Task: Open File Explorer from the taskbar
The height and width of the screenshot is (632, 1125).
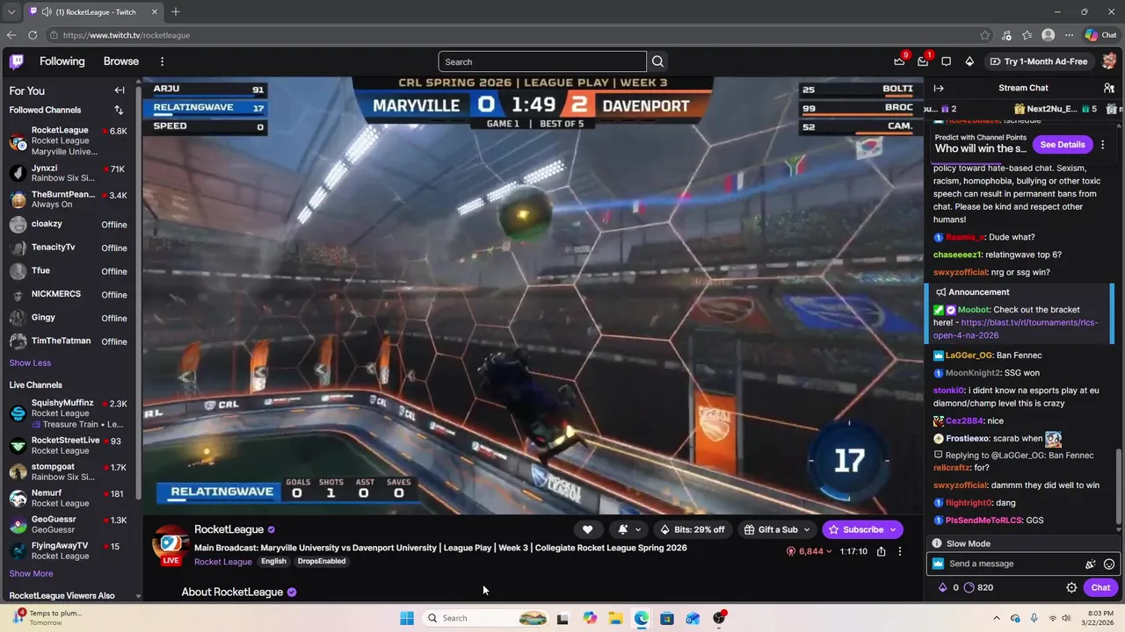Action: (x=615, y=618)
